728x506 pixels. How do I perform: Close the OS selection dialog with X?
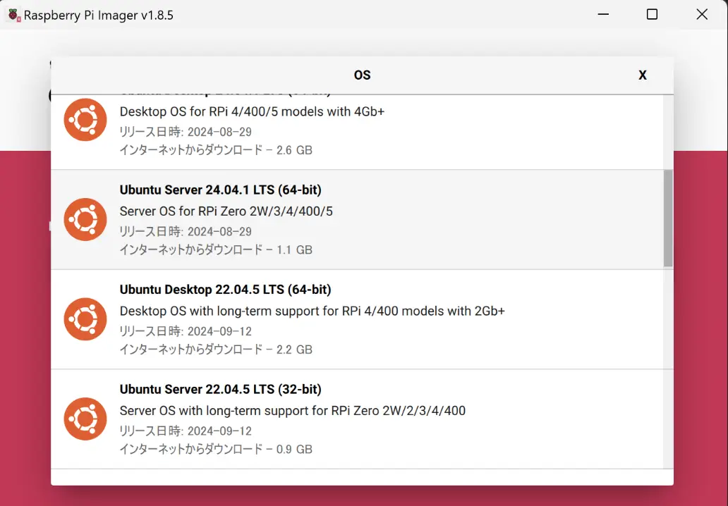pos(642,75)
